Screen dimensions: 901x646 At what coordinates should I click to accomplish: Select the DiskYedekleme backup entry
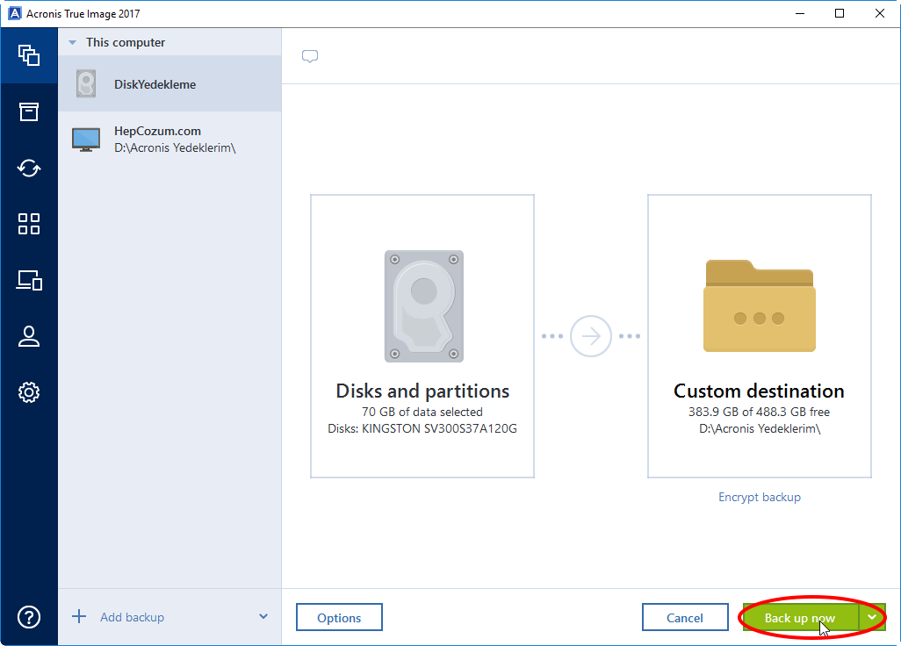click(x=169, y=84)
